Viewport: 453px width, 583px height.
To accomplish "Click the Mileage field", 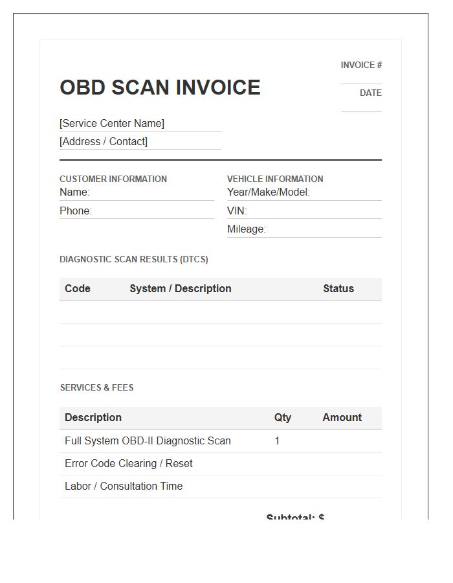I will pos(304,229).
